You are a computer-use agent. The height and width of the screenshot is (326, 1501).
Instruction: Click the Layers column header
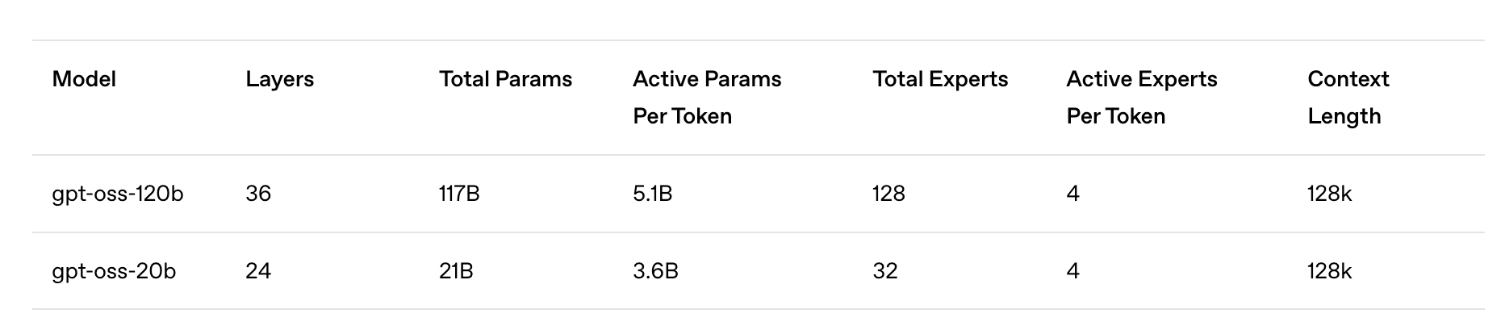[279, 79]
